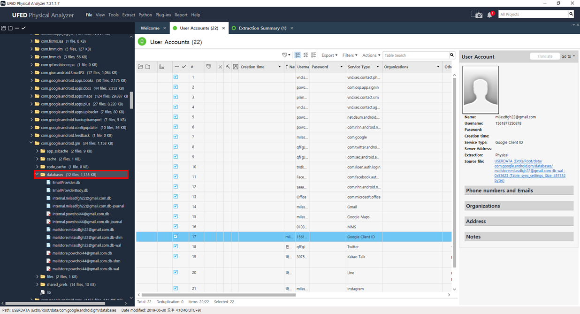The image size is (580, 314).
Task: Click the open-folder icon above the file tree
Action: click(3, 28)
